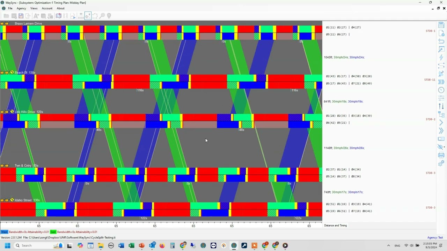Screen dimensions: 447x251
Task: Click the double chevron sidebar icon
Action: pos(441,131)
